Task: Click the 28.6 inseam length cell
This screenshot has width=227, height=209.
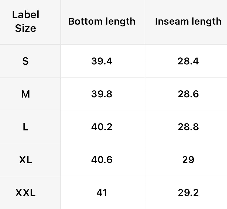Action: 188,94
